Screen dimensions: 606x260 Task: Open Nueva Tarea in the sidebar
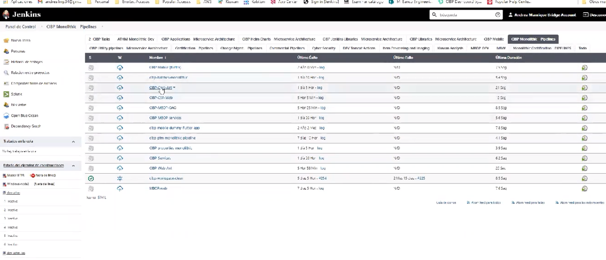20,40
